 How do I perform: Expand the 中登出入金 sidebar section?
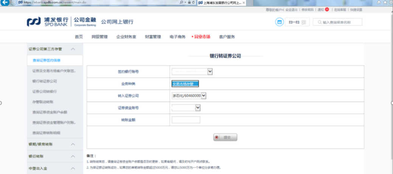tap(73, 168)
